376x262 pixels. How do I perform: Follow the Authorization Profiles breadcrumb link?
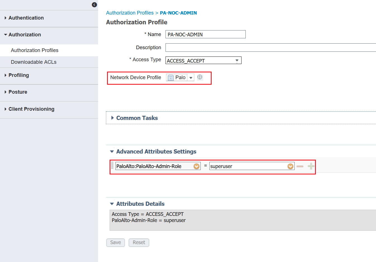click(130, 13)
